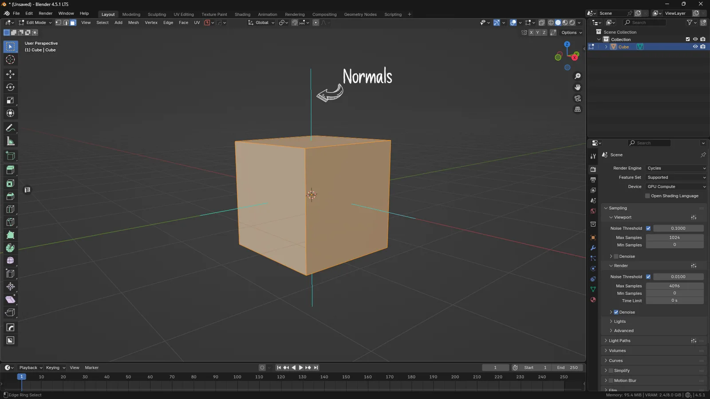The image size is (710, 399).
Task: Uncheck Render Noise Threshold checkbox
Action: coord(648,277)
